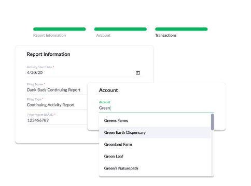Open the calendar picker for Activity Start Date
Viewport: 251px width, 186px height.
click(x=138, y=73)
